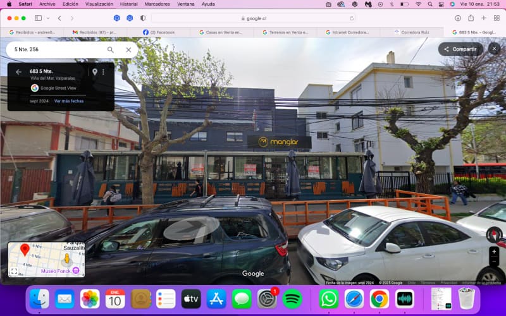
Task: Open the Marcadores menu
Action: point(157,4)
